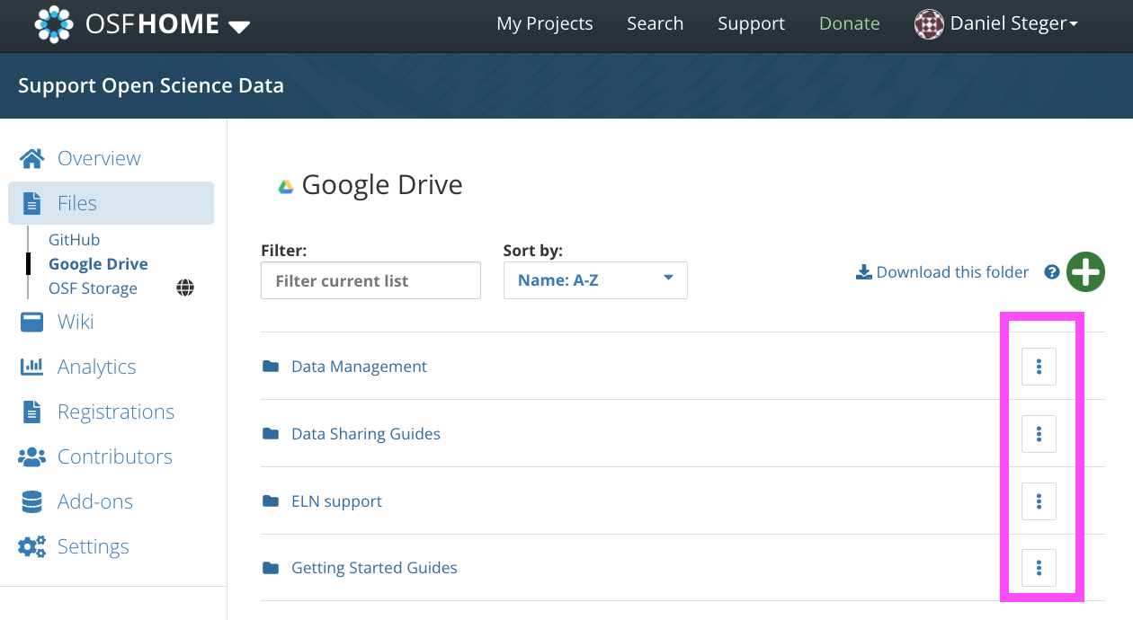Click the globe icon beside OSF Storage
This screenshot has width=1133, height=620.
[x=185, y=288]
